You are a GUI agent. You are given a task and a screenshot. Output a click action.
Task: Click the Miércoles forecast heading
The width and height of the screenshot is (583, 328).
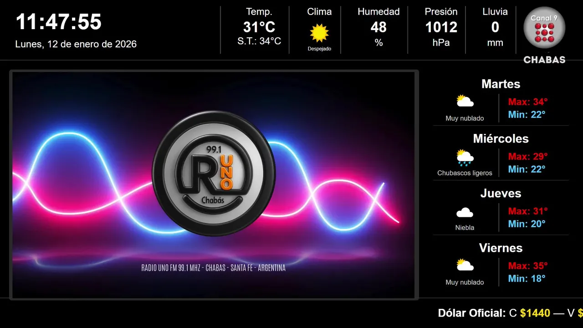pos(501,138)
